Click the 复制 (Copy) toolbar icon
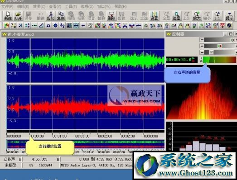 pos(61,16)
